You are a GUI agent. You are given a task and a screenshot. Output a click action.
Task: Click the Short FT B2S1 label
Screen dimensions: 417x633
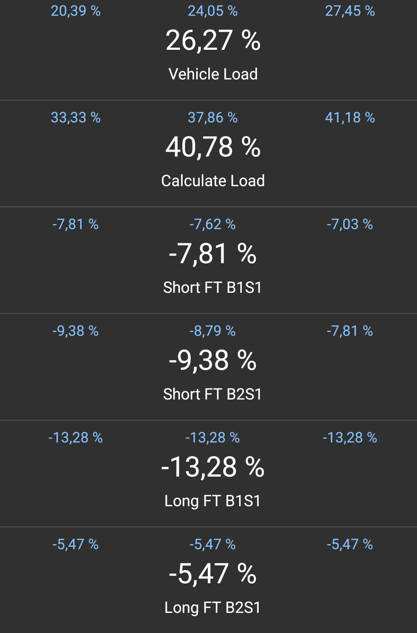[212, 394]
